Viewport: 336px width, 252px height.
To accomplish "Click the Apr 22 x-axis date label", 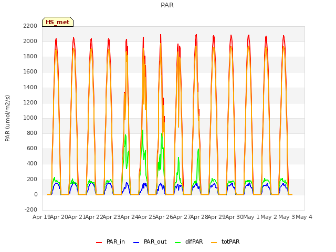I will click(x=94, y=217).
